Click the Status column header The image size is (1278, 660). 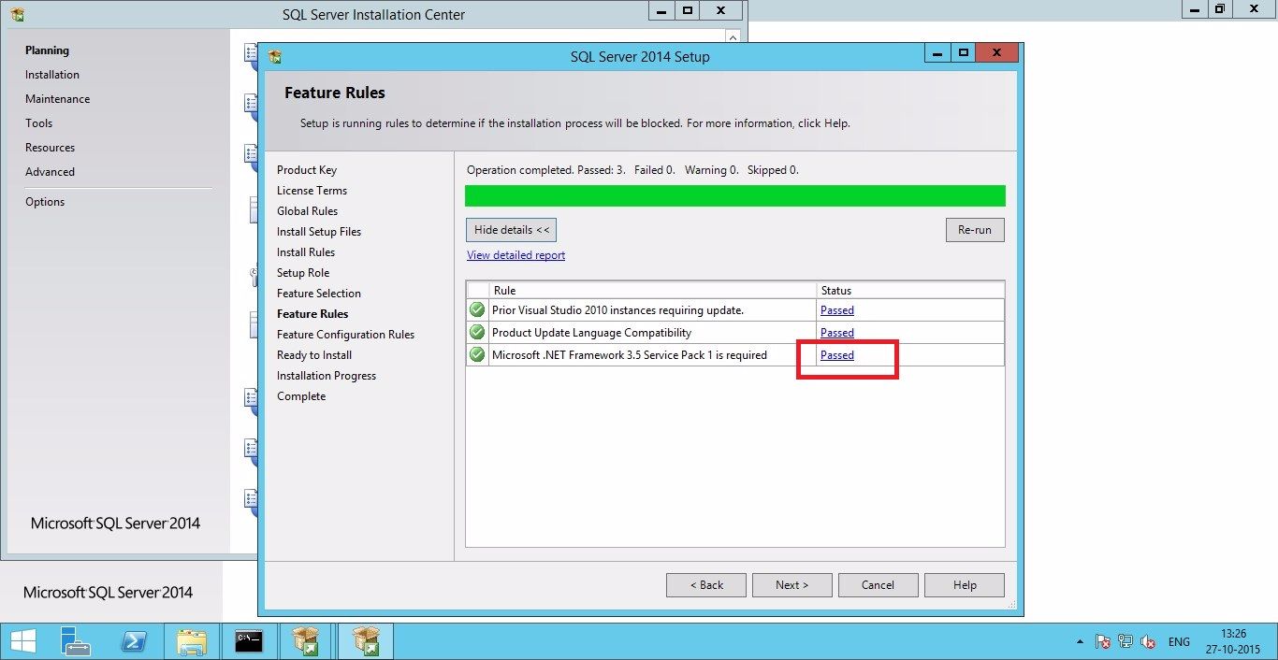[x=910, y=291]
